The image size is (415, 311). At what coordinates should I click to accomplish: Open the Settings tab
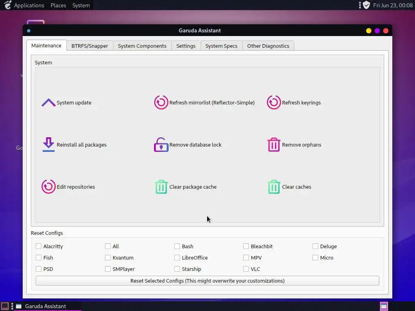click(x=186, y=46)
